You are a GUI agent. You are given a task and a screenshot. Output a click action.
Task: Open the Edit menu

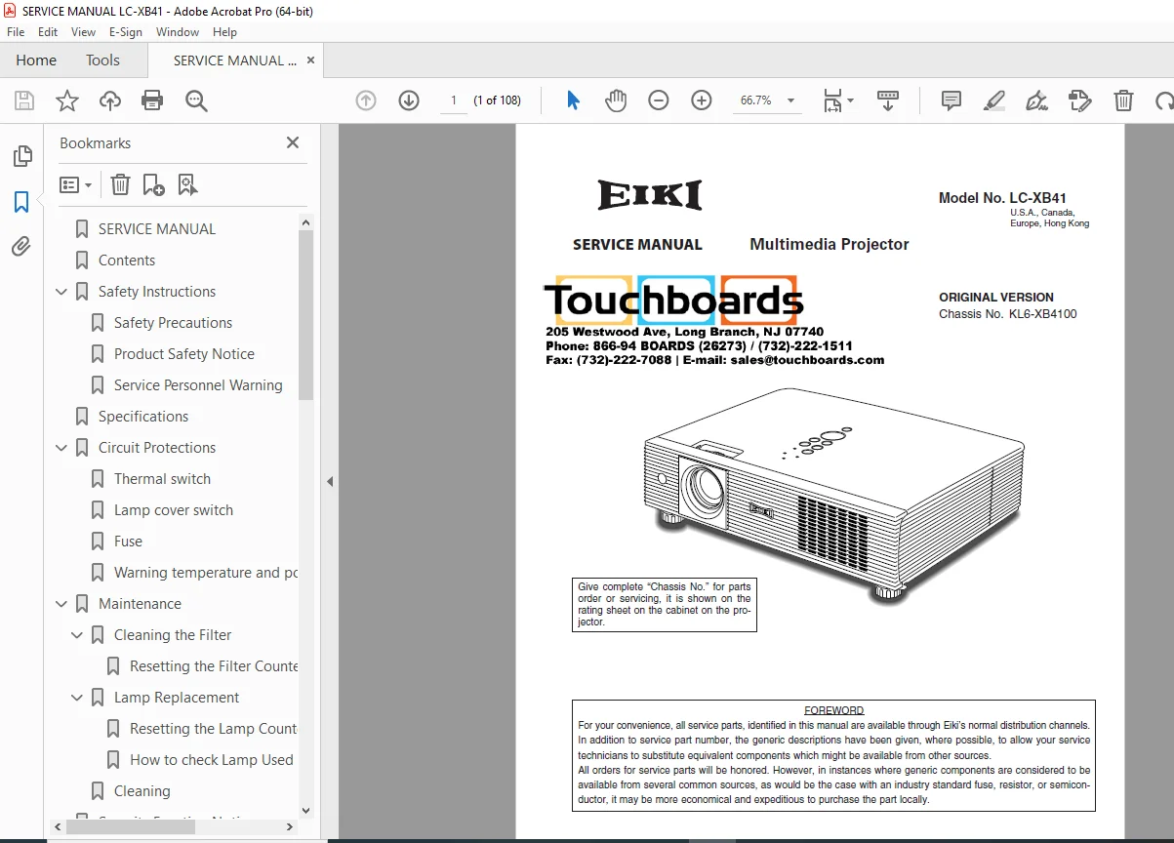coord(48,32)
